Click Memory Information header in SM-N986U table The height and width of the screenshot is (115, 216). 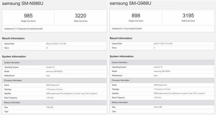pos(54,103)
